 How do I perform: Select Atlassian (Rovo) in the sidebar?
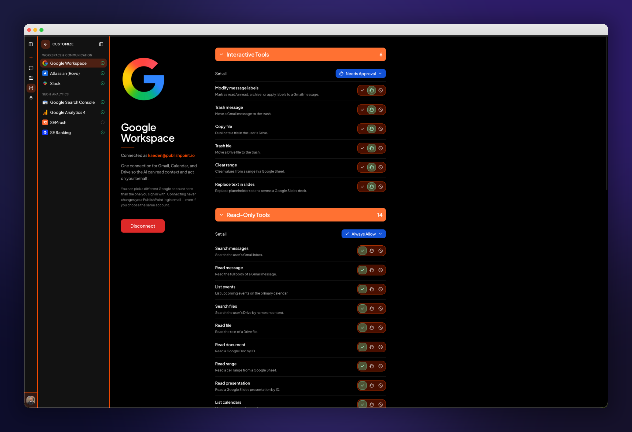coord(73,73)
